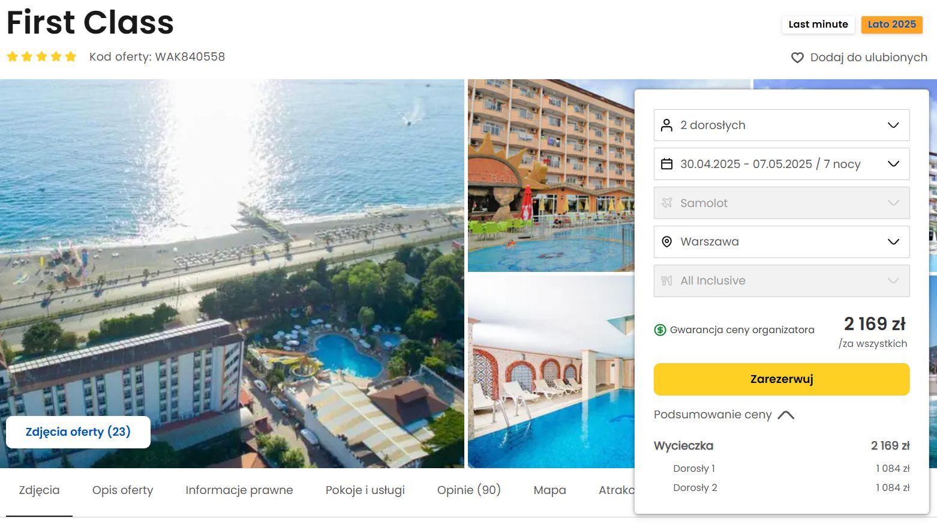The height and width of the screenshot is (524, 937).
Task: Open the indoor pool photo thumbnail
Action: 551,372
